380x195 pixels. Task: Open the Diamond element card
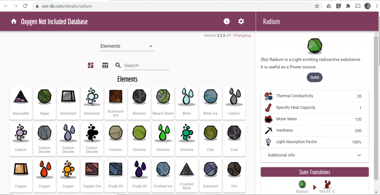(x=211, y=176)
